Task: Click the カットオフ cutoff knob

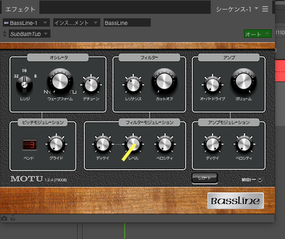Action: [x=164, y=81]
